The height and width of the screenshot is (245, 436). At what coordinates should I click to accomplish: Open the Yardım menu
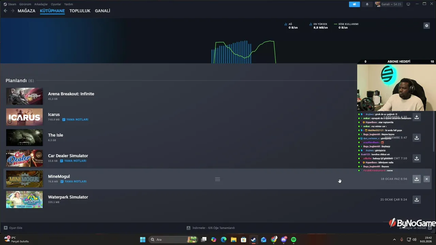[x=68, y=4]
